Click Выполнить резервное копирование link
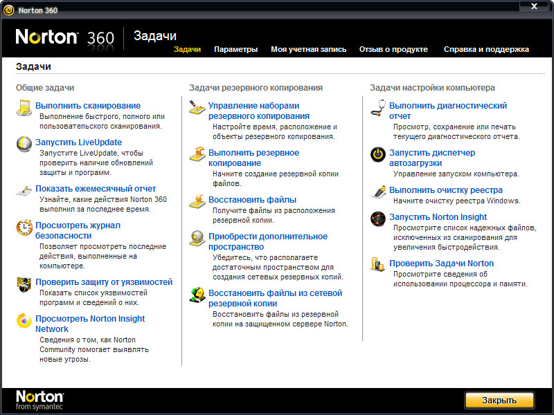 pyautogui.click(x=253, y=158)
